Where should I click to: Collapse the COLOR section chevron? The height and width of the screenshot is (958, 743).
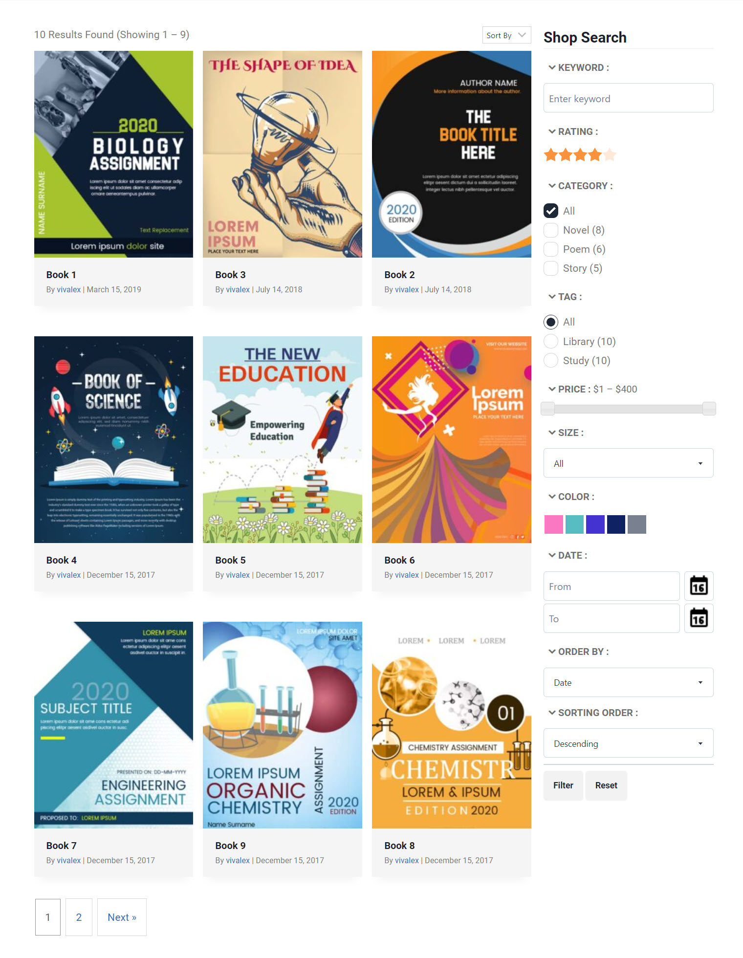552,497
